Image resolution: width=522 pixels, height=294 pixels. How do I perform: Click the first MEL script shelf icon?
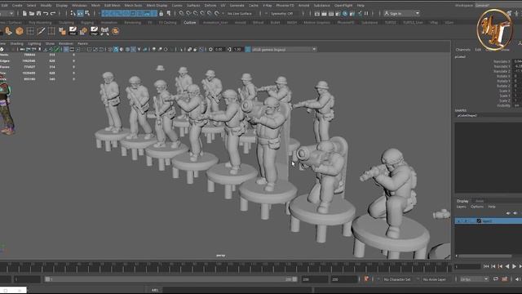(x=73, y=31)
